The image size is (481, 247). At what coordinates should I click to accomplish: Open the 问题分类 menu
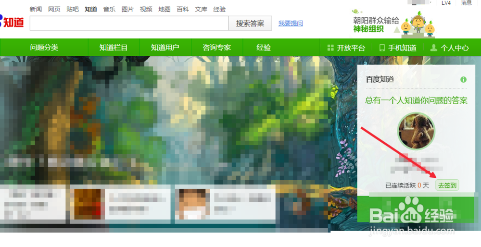[44, 48]
